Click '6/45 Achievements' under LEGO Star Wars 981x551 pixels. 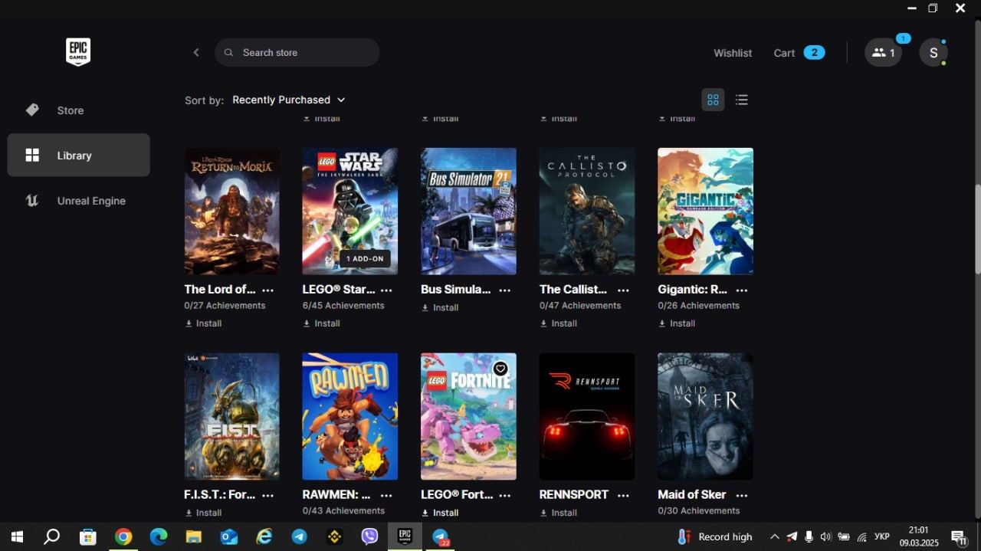tap(343, 306)
